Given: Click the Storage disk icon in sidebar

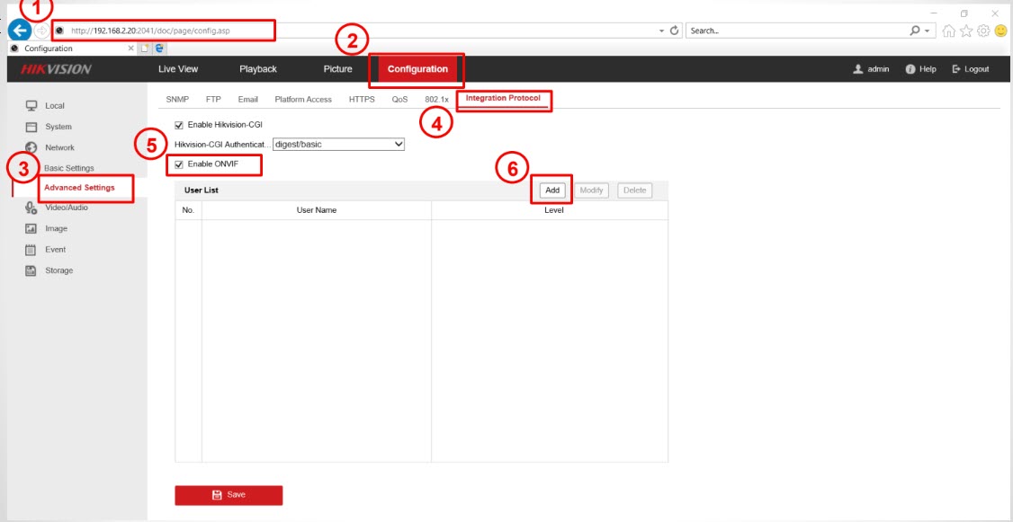Looking at the screenshot, I should (31, 270).
